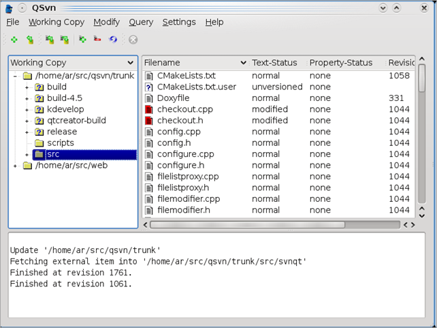Click the Revert blue arrow toolbar icon
The image size is (437, 328).
coord(112,40)
